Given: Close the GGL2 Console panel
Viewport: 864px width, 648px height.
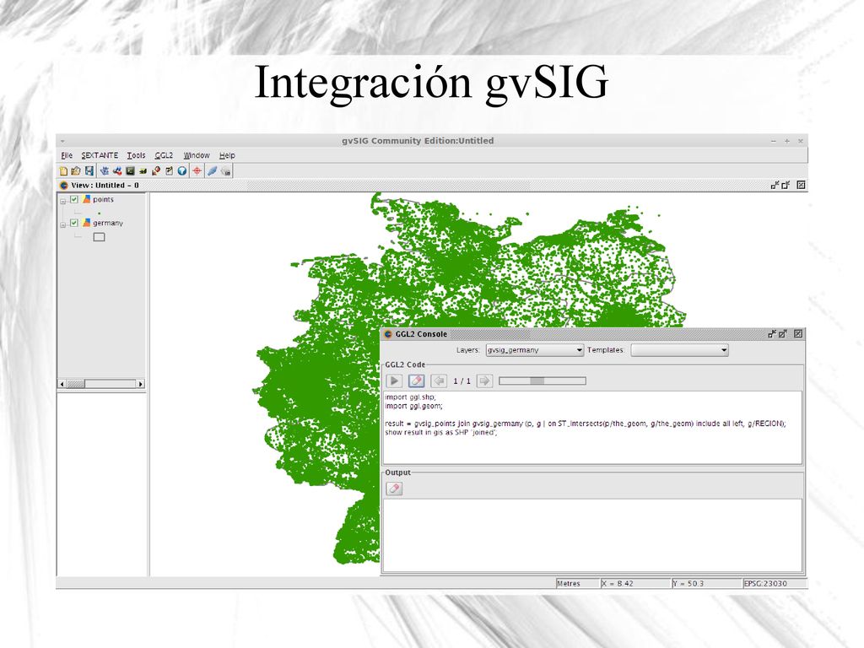Looking at the screenshot, I should (x=798, y=334).
